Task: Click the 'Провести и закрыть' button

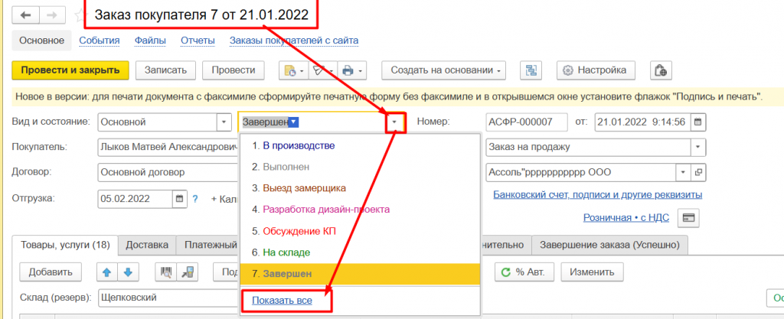Action: pyautogui.click(x=70, y=70)
